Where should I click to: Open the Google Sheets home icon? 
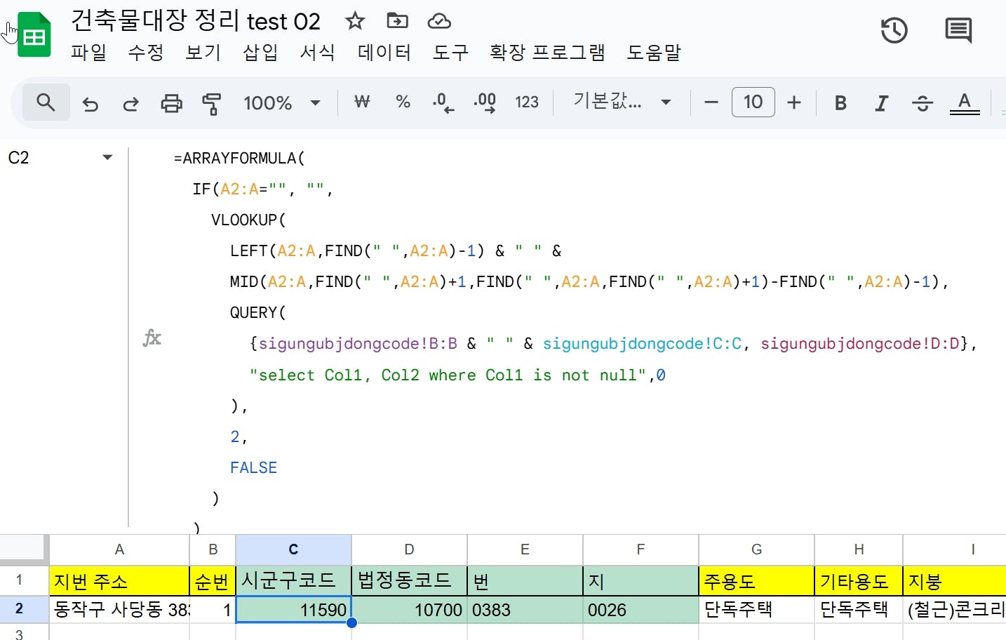coord(34,35)
